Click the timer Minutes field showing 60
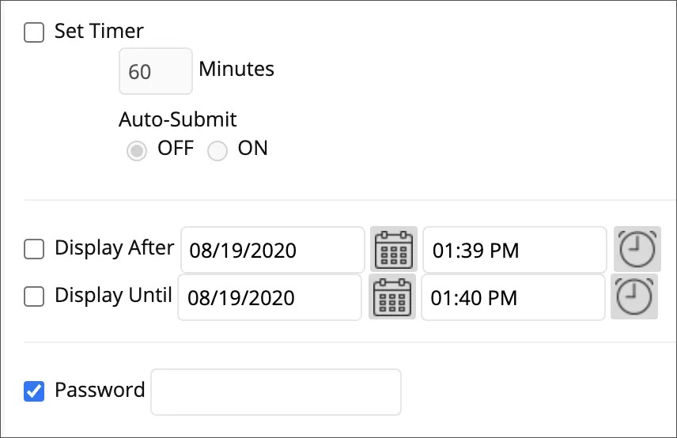Viewport: 677px width, 438px height. 156,71
